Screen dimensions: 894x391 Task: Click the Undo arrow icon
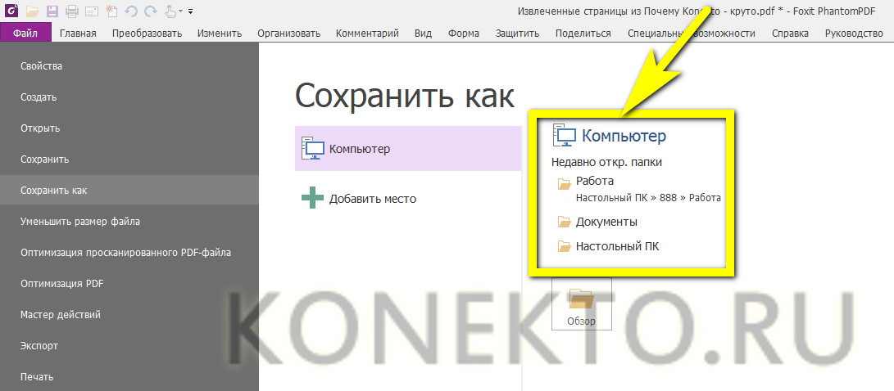130,11
